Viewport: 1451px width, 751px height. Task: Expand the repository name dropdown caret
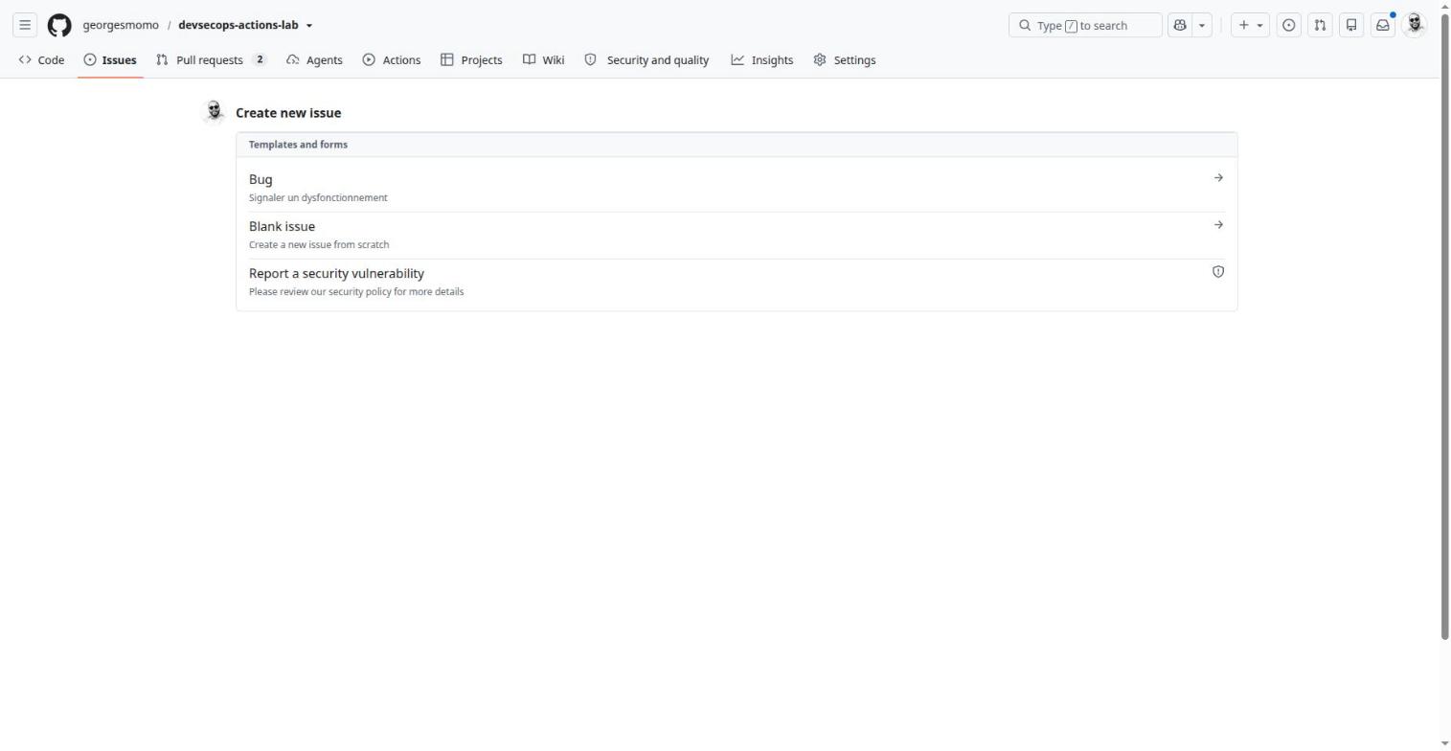(309, 26)
